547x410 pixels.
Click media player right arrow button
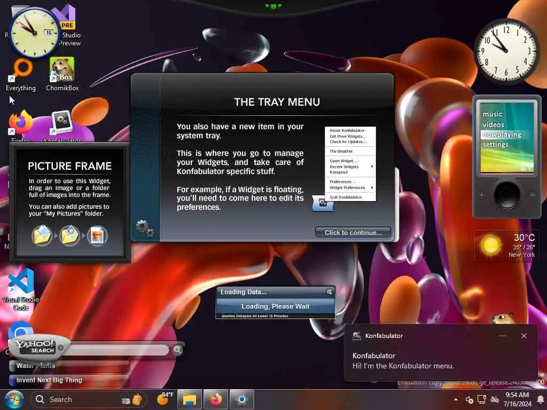(533, 194)
